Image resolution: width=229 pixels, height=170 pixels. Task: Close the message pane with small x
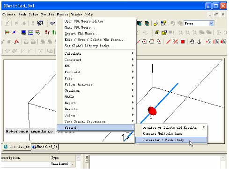[87, 157]
